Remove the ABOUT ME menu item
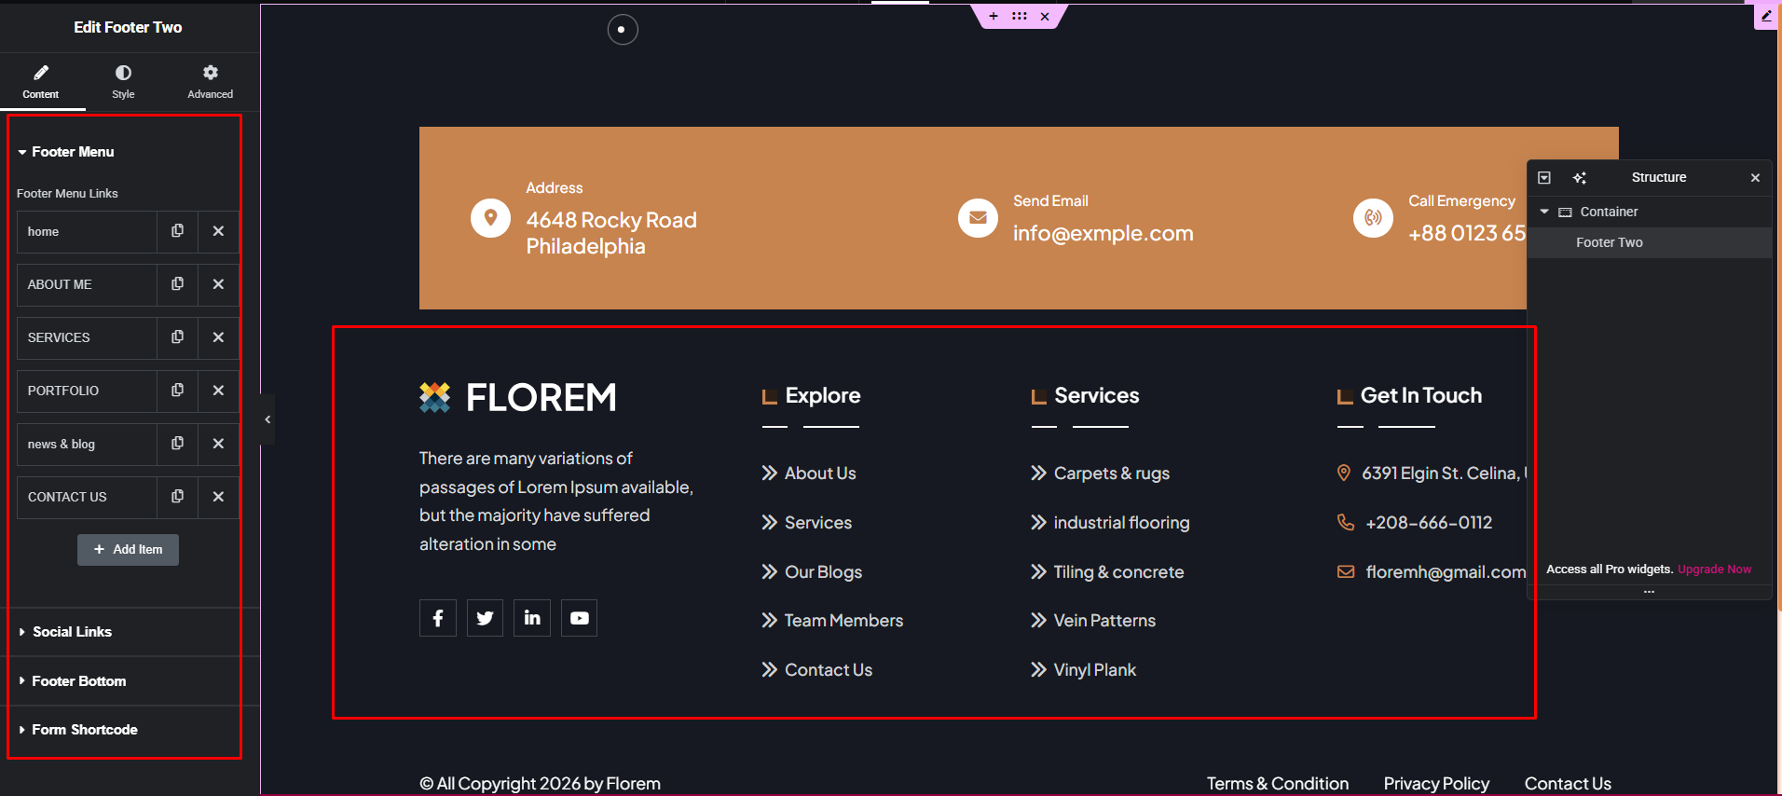This screenshot has width=1782, height=796. [x=218, y=284]
